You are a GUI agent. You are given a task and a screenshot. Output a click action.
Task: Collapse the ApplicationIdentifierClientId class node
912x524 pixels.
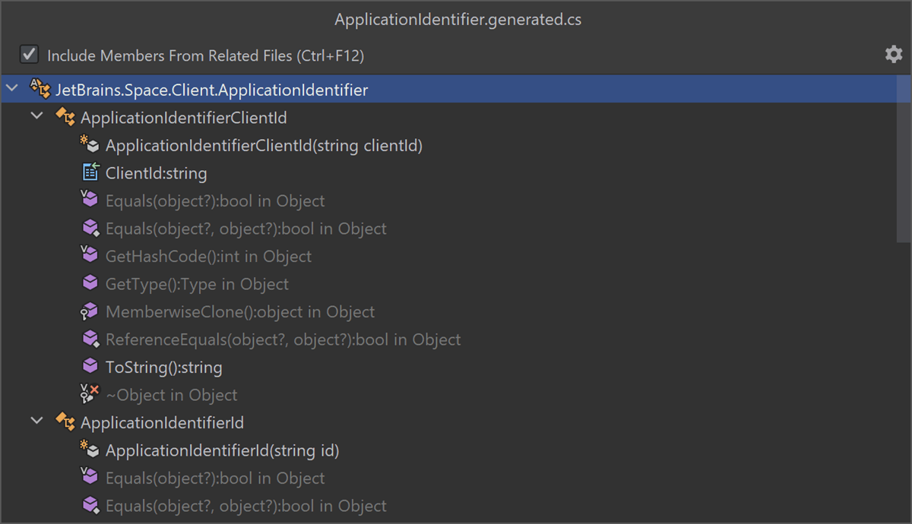[36, 117]
